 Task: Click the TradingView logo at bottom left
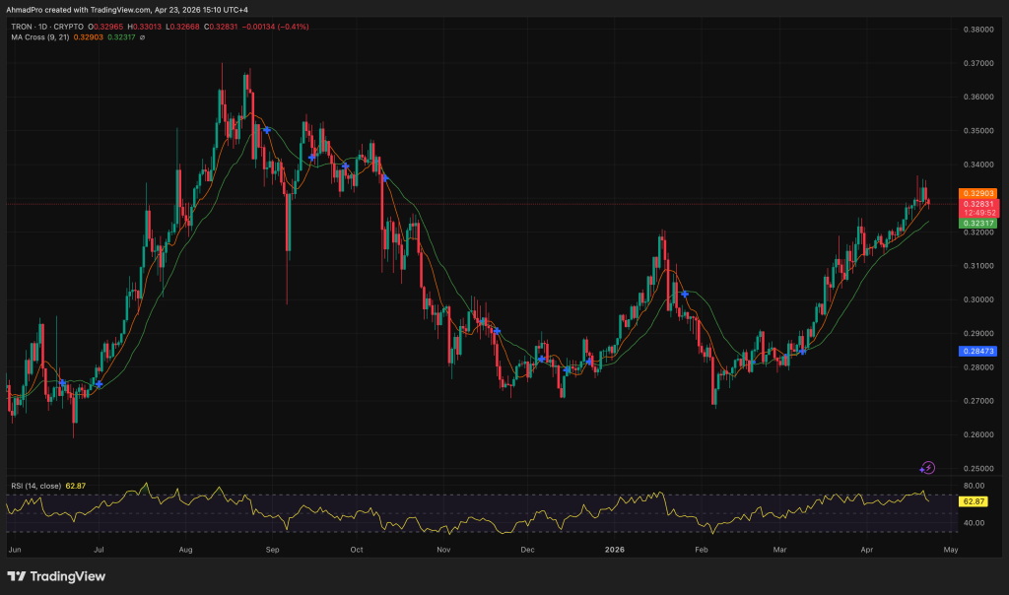(x=56, y=576)
